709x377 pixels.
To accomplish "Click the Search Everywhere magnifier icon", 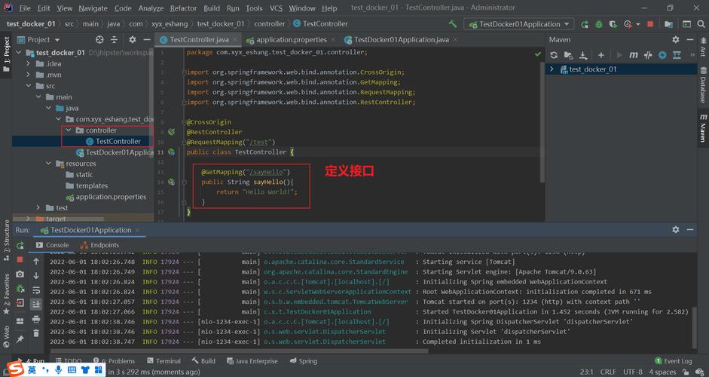I will click(x=701, y=24).
